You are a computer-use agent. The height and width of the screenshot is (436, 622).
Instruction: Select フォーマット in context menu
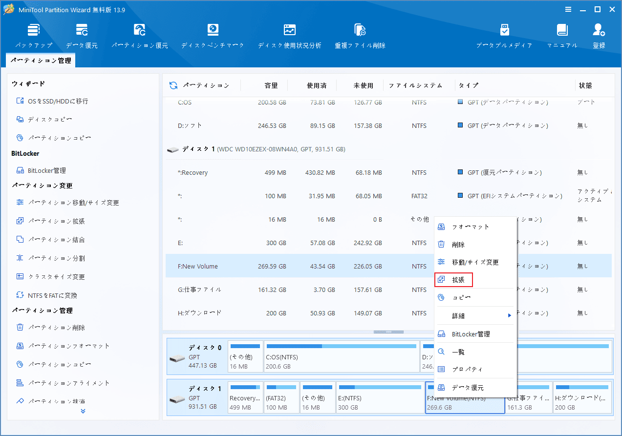point(475,227)
